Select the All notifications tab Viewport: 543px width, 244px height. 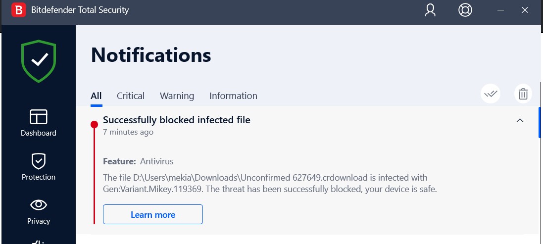click(x=96, y=96)
